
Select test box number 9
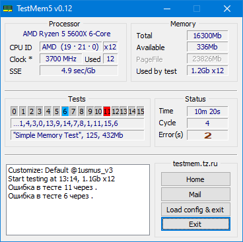[90, 111]
